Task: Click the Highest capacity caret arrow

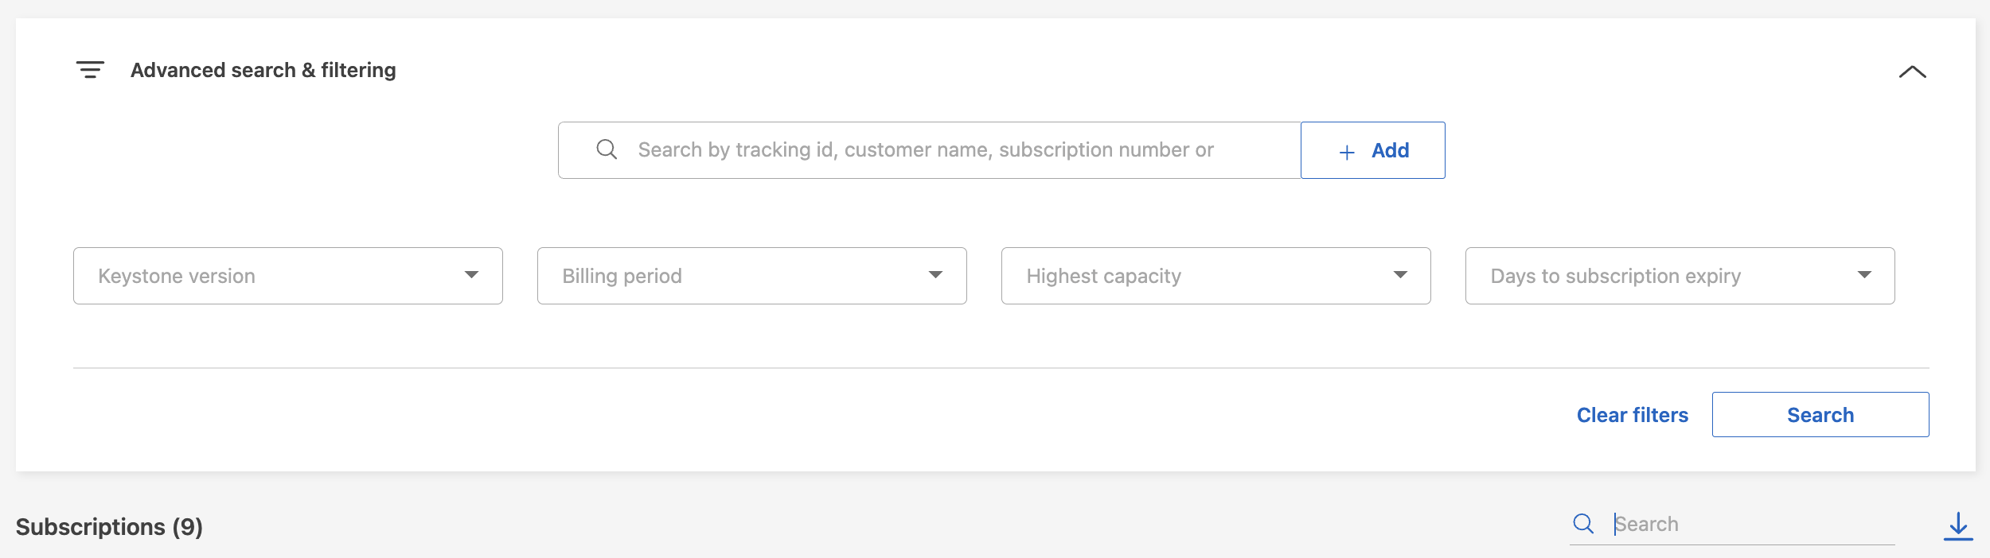Action: point(1400,275)
